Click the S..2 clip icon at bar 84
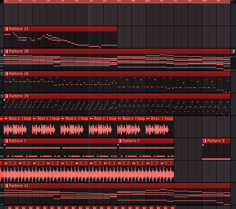Image resolution: width=236 pixels, height=209 pixels. click(134, 163)
